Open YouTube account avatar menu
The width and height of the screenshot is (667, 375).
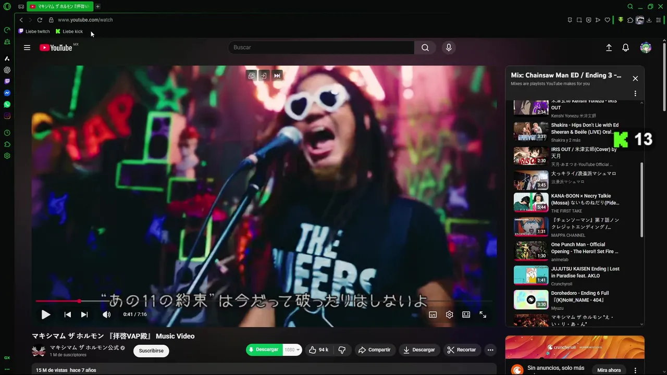click(646, 47)
